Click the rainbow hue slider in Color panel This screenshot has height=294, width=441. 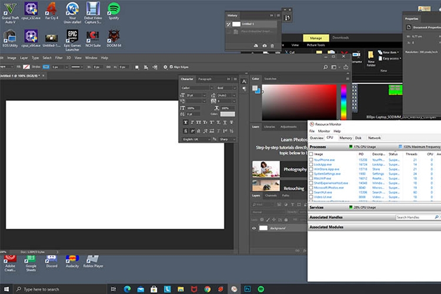[344, 102]
